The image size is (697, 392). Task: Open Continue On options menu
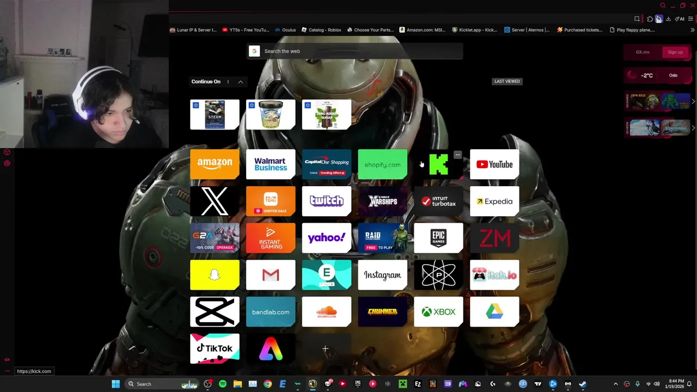coord(228,82)
